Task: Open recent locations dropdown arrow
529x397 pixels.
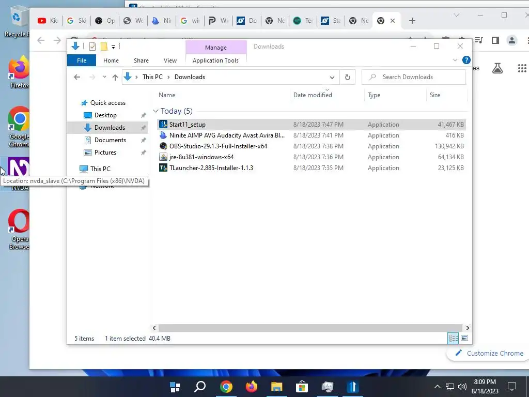Action: click(x=104, y=77)
